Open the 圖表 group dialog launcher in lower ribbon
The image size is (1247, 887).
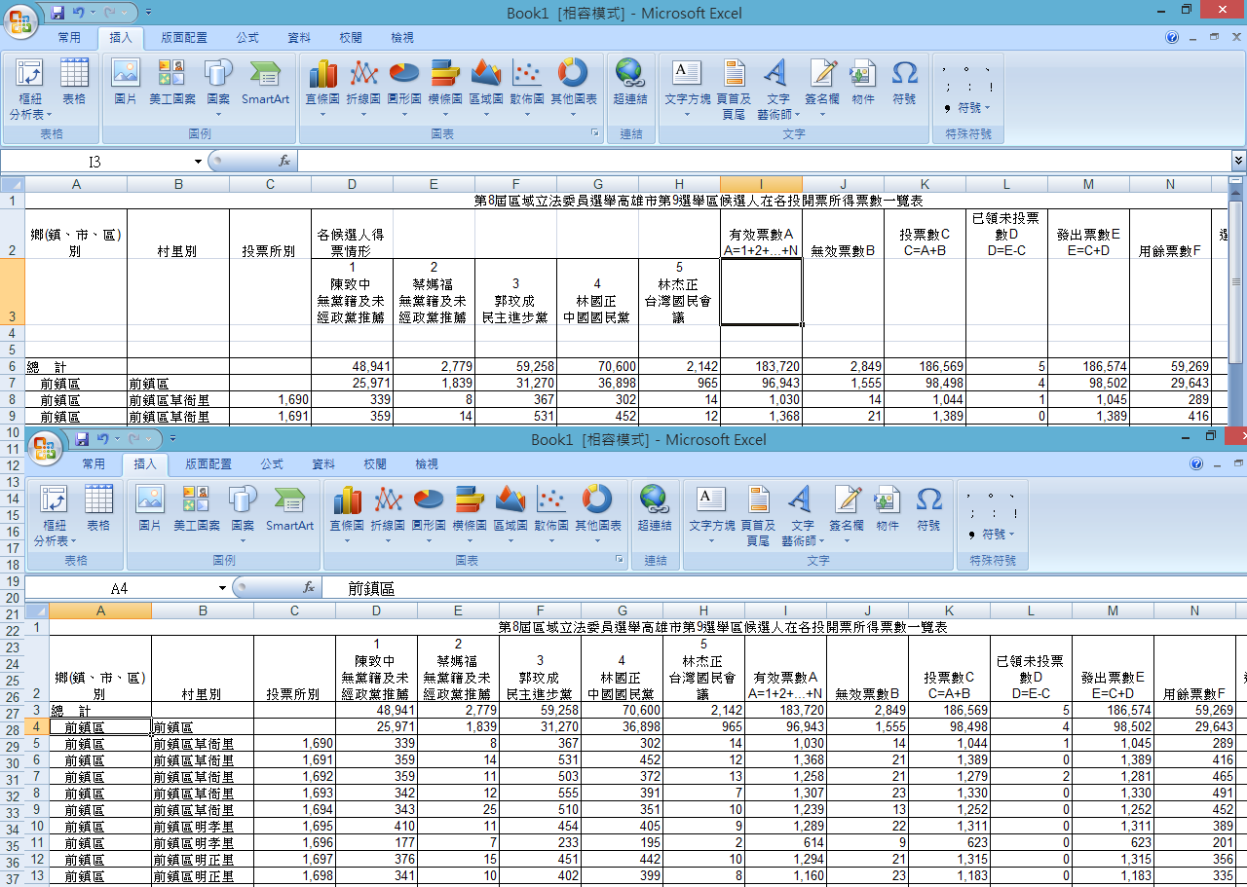pos(619,560)
